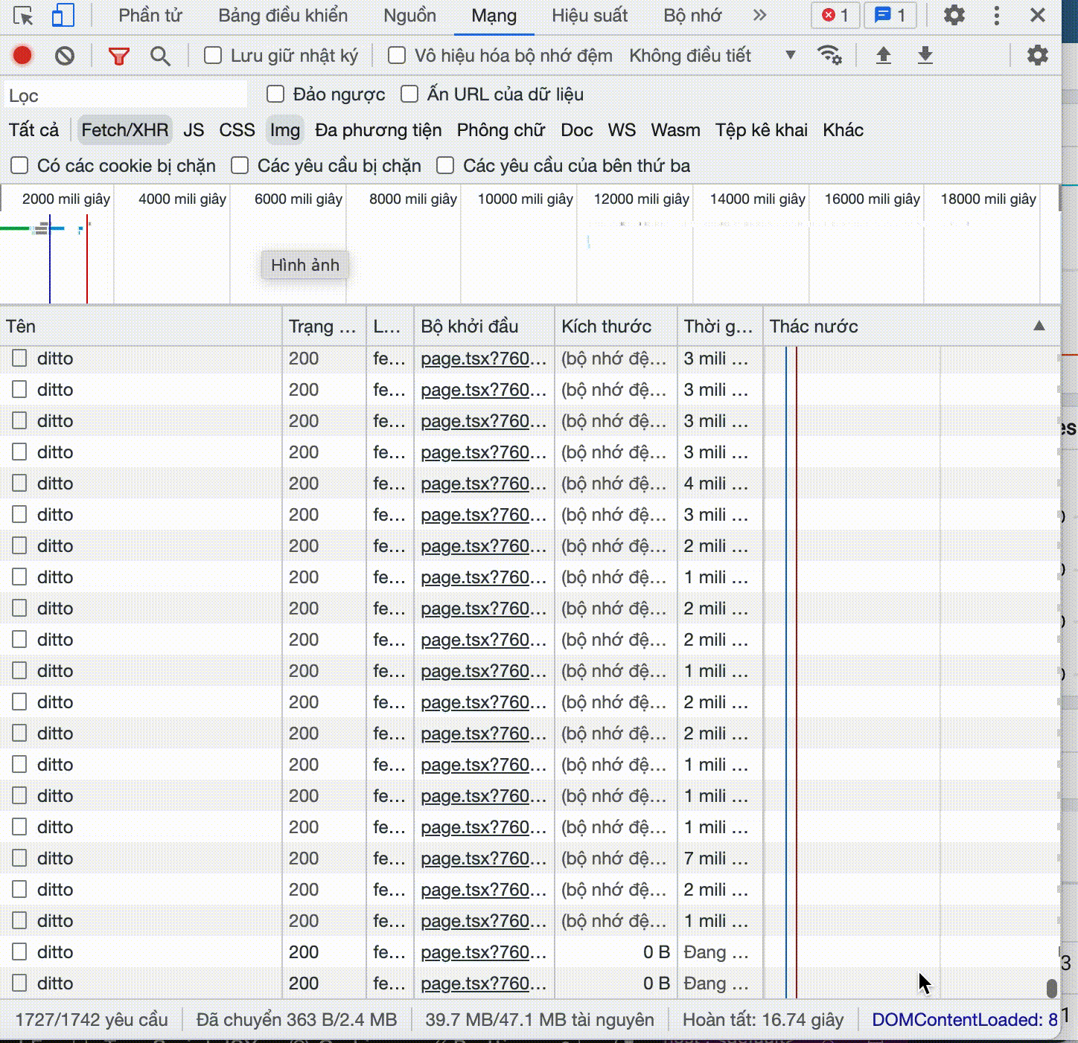Filter requests by Doc
The height and width of the screenshot is (1043, 1078).
577,130
